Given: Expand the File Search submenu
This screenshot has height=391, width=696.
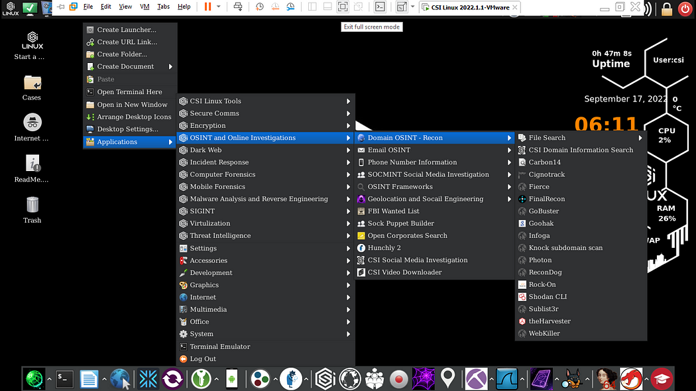Looking at the screenshot, I should 581,138.
